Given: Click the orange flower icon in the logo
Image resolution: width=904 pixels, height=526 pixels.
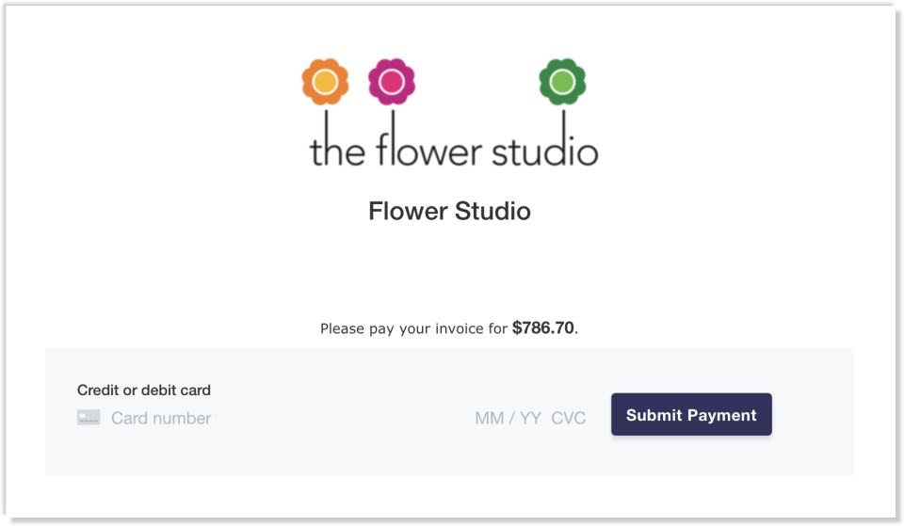Looking at the screenshot, I should [x=325, y=82].
